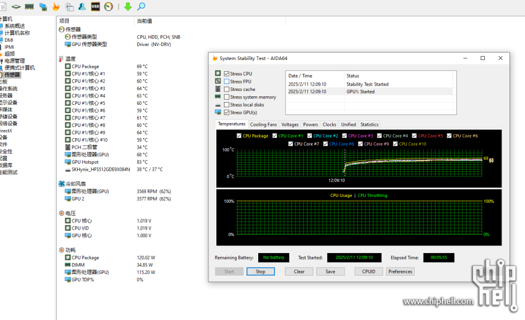Open the OSD panel toolbar icon

(x=95, y=6)
